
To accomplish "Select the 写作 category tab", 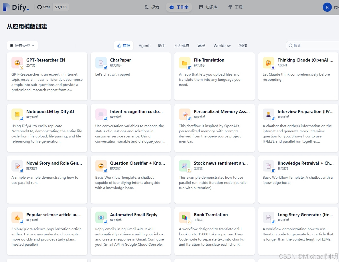I will click(x=243, y=46).
